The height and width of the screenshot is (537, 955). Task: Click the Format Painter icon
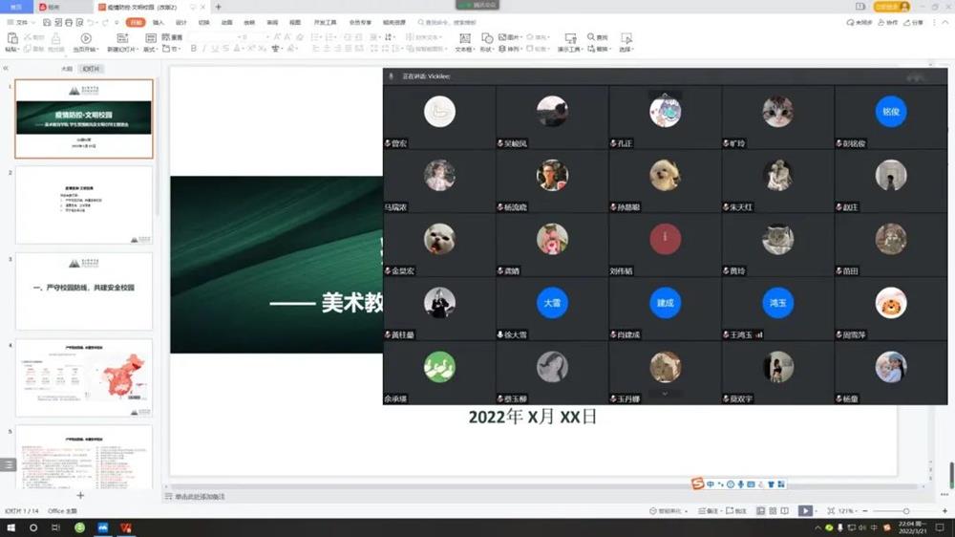click(56, 38)
